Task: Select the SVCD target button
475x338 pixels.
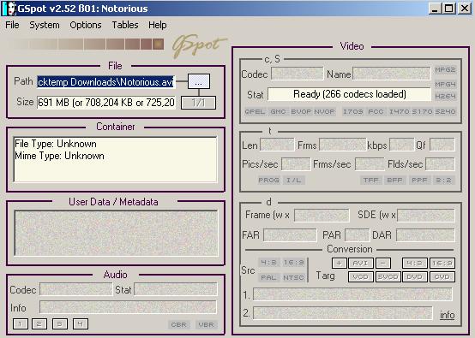Action: 388,276
